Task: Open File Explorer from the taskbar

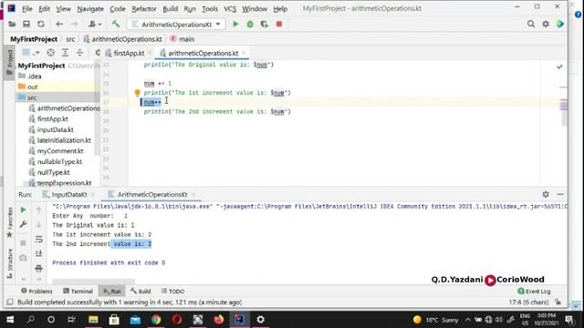Action: pyautogui.click(x=93, y=320)
